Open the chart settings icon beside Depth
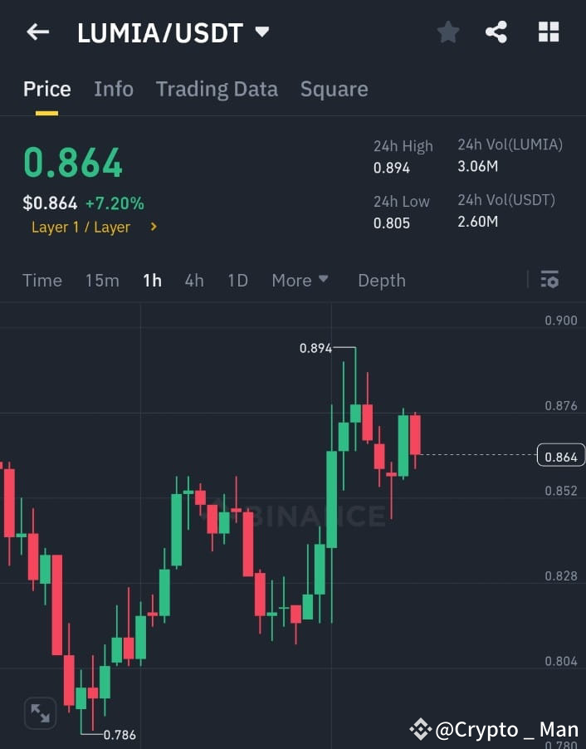 tap(549, 281)
